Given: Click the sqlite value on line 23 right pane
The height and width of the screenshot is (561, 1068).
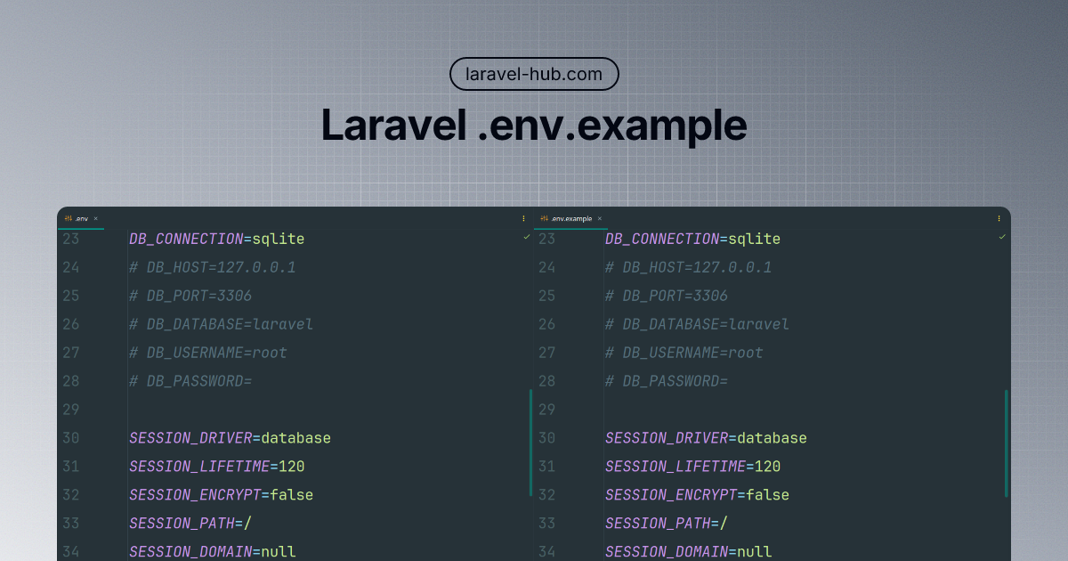Looking at the screenshot, I should pyautogui.click(x=756, y=239).
